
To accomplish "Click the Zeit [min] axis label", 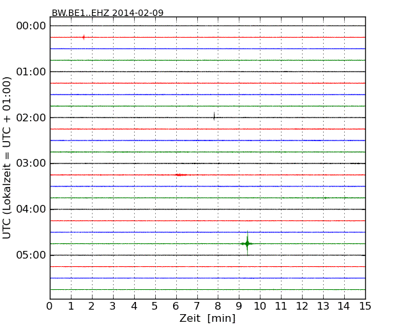I will click(207, 318).
